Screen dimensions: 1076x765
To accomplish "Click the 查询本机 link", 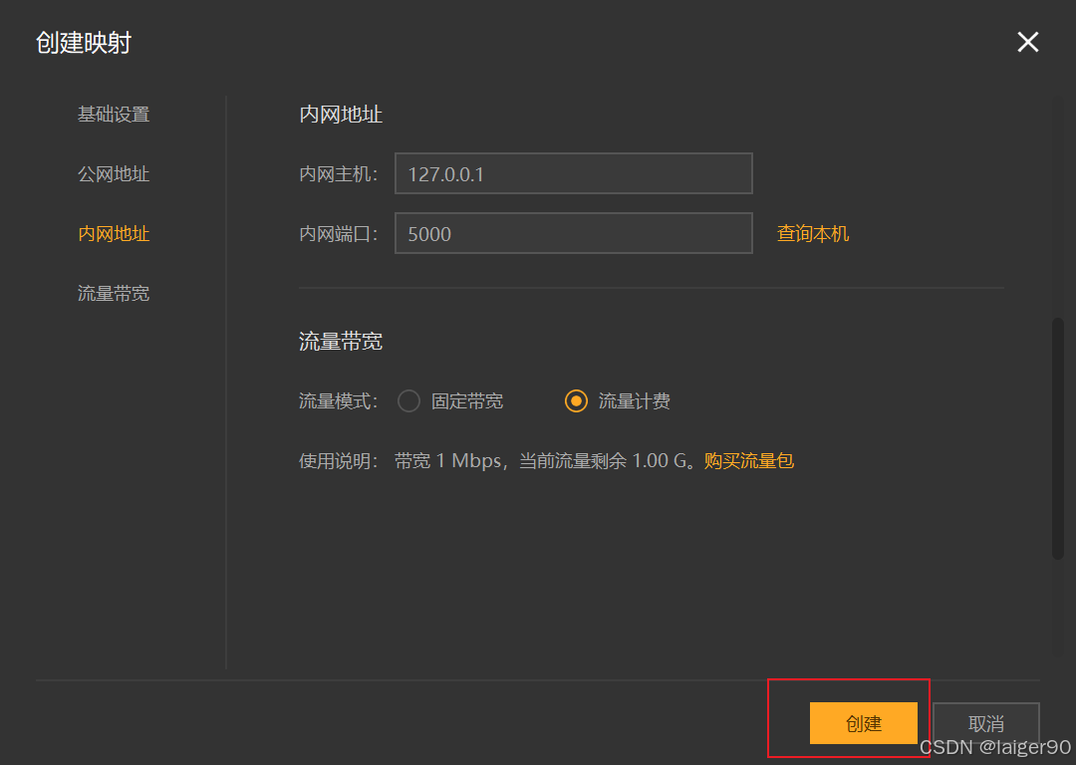I will point(813,233).
